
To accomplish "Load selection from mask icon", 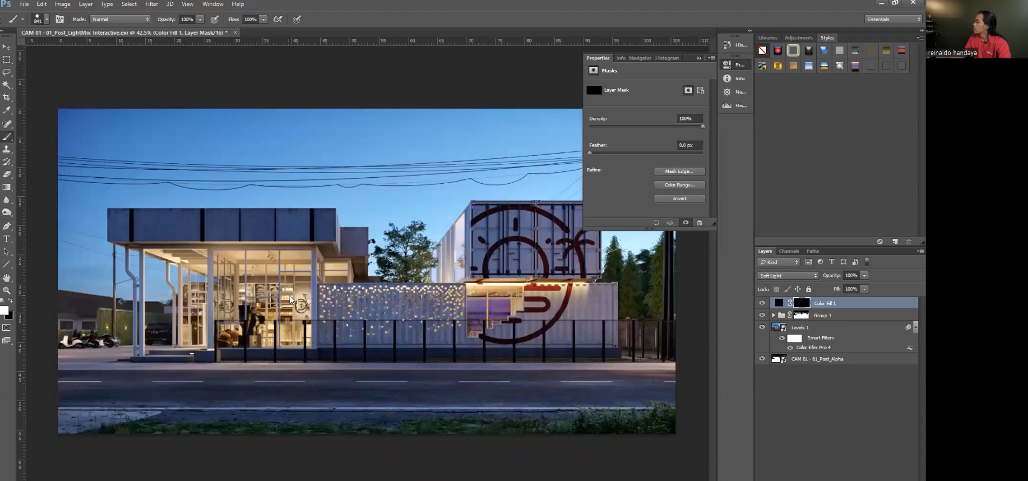I will click(x=656, y=223).
